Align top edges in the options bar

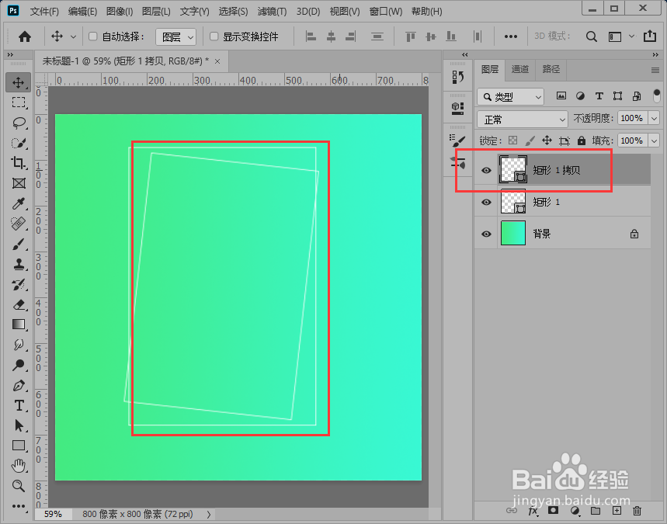(x=411, y=36)
